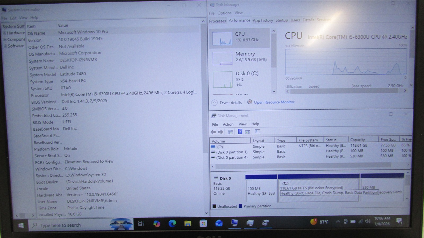Click System Information taskbar icon
The image size is (424, 238).
click(x=234, y=223)
